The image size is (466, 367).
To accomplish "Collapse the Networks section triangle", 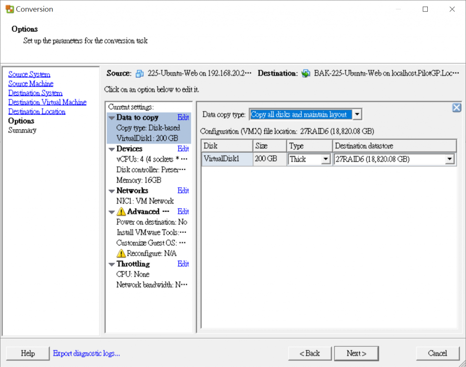I will click(112, 191).
